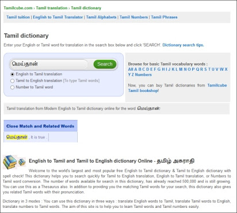This screenshot has height=213, width=237.
Task: Browse vocabulary words starting with P
Action: point(193,69)
